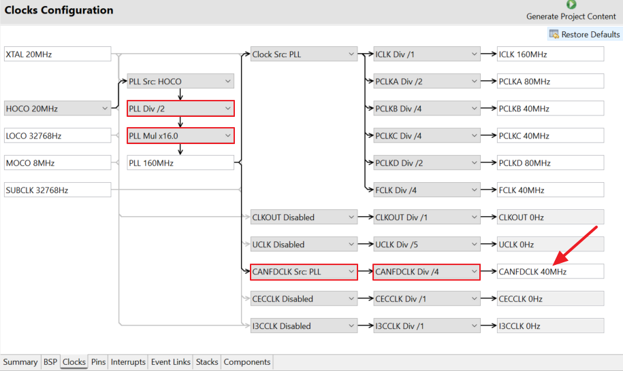Open the PCLKA Div /2 dropdown
Viewport: 623px width, 371px height.
click(427, 82)
